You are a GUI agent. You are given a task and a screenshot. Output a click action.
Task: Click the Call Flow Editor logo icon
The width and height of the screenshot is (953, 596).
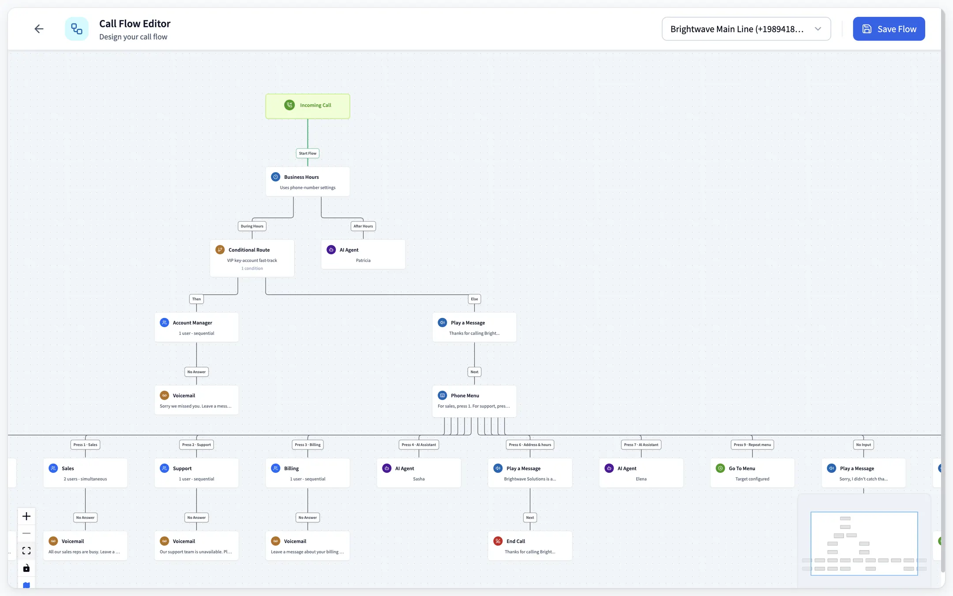tap(77, 29)
